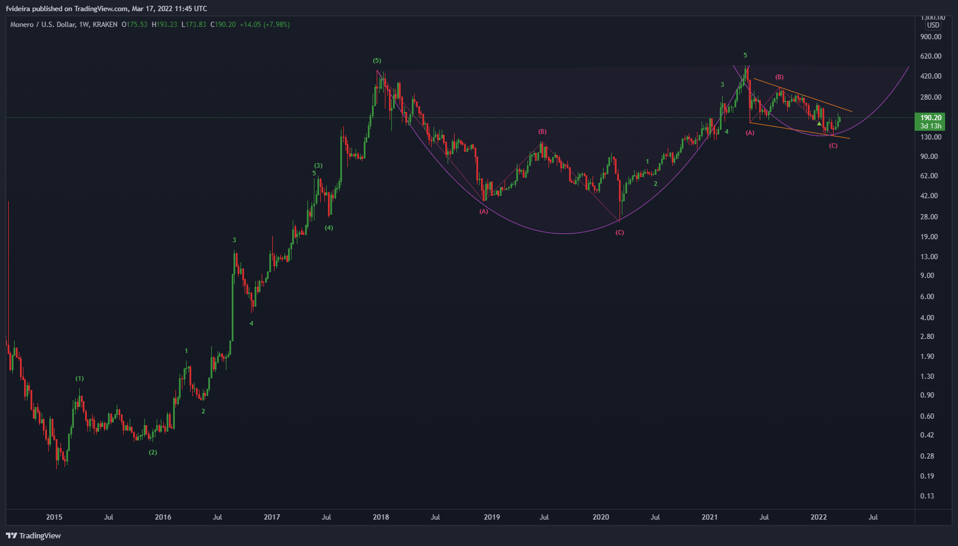Click the '620.00' price axis label
The width and height of the screenshot is (958, 546).
click(x=931, y=56)
